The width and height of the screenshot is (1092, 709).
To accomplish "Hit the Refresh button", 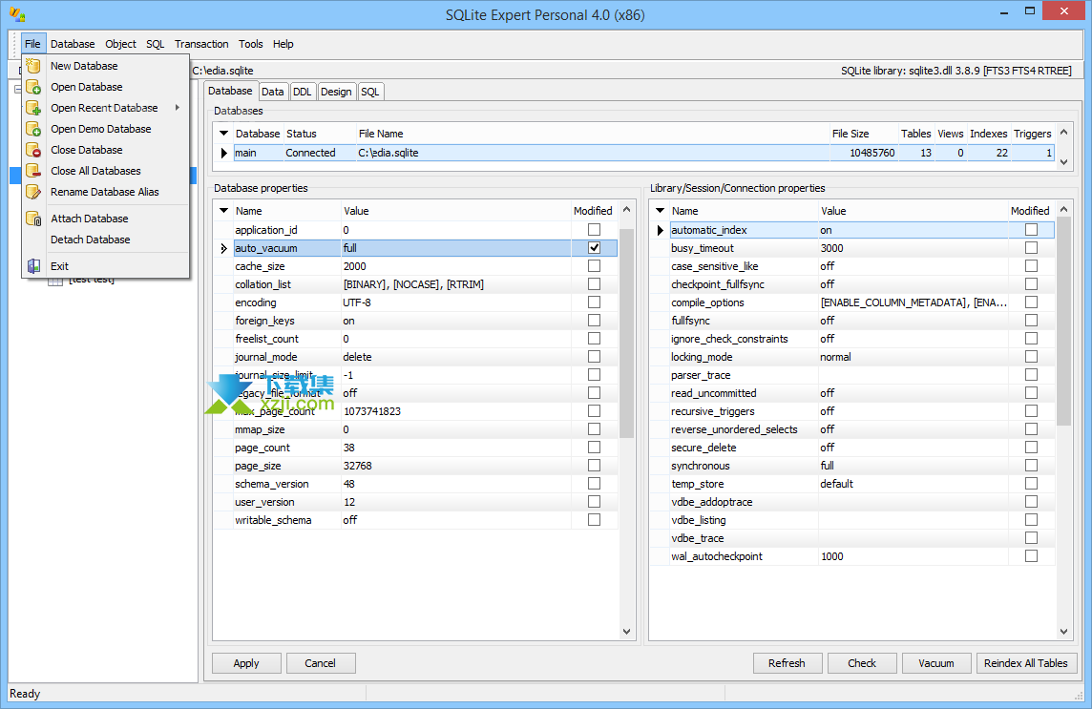I will (x=787, y=663).
